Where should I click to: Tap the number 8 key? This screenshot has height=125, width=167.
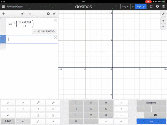(91, 103)
